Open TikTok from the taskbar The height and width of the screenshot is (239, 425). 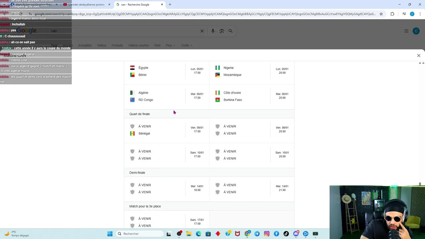286,234
